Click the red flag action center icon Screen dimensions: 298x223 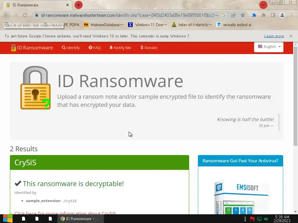(x=252, y=219)
